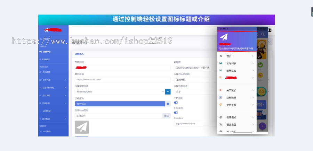
Task: Toggle the 下拉刷新 switch
Action: tap(176, 103)
